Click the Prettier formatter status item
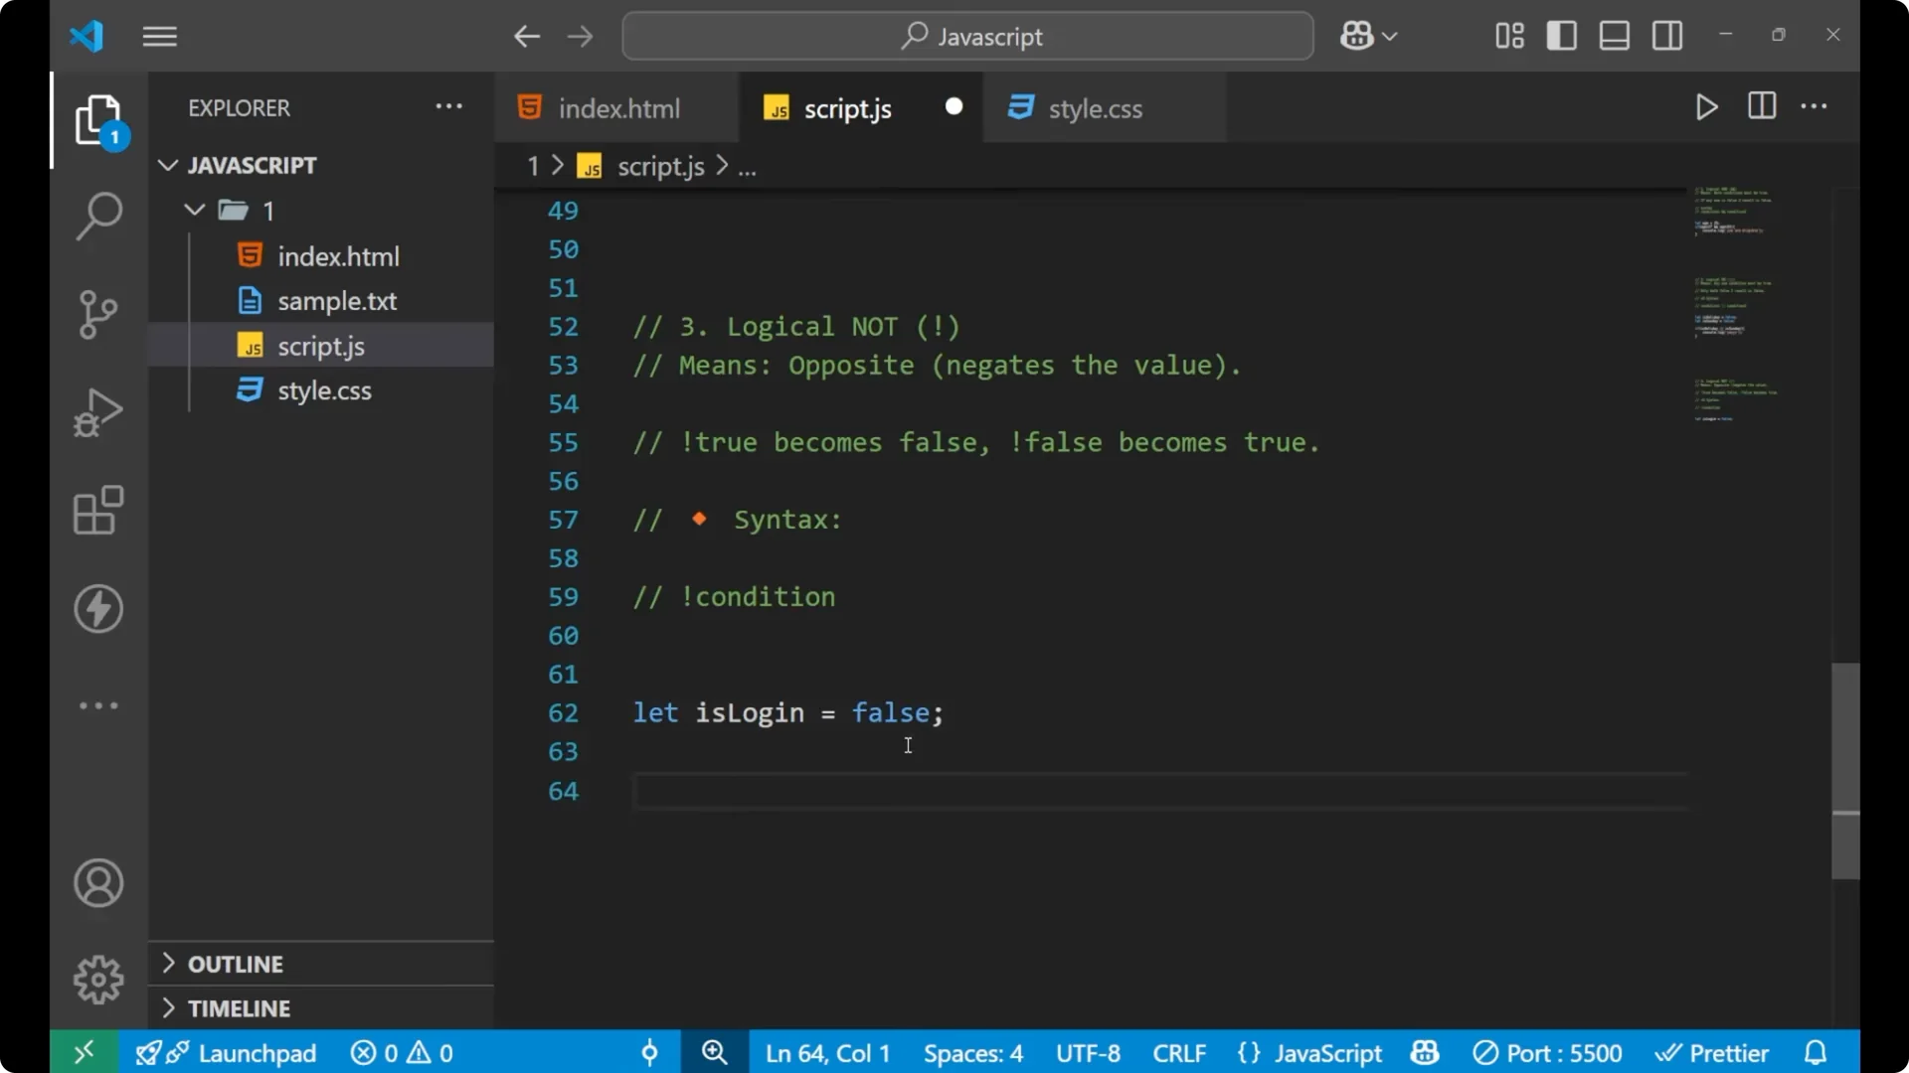The height and width of the screenshot is (1073, 1909). pyautogui.click(x=1712, y=1052)
